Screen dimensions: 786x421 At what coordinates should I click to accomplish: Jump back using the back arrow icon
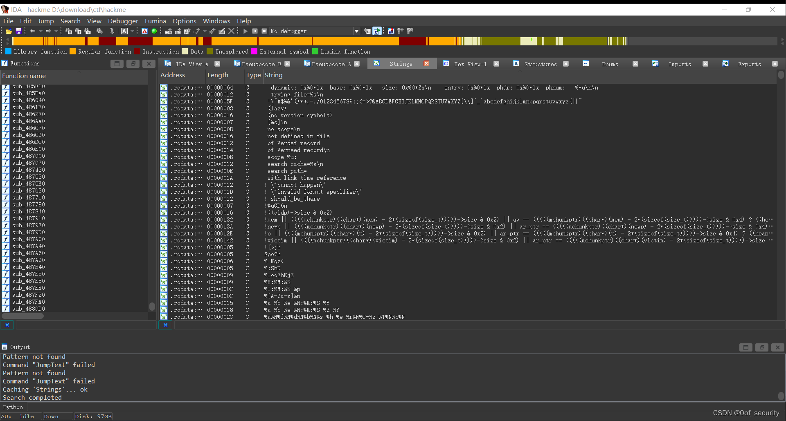coord(33,31)
